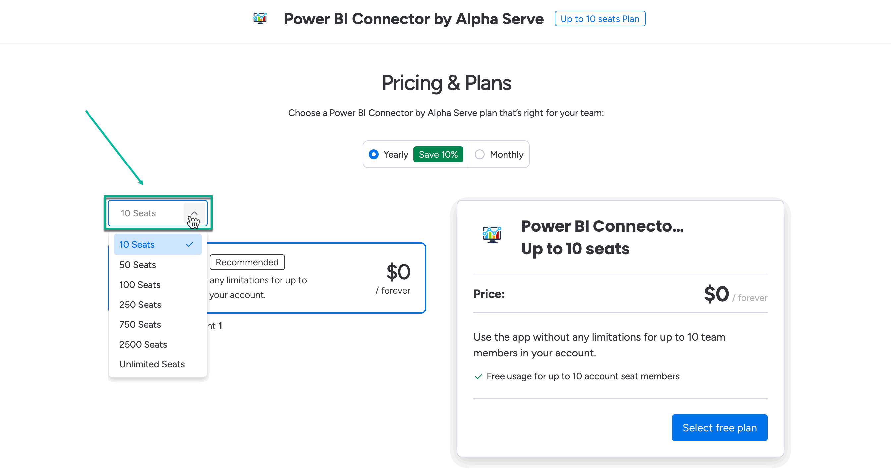Select 2500 Seats in the dropdown
The width and height of the screenshot is (891, 470).
(x=143, y=344)
